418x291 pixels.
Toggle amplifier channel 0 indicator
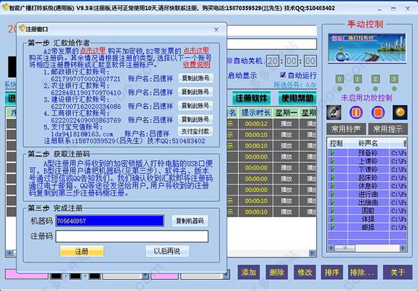[x=339, y=79]
